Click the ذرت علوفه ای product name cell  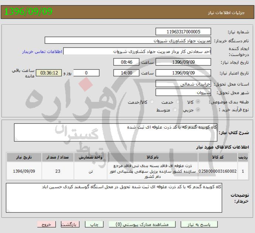(153, 171)
